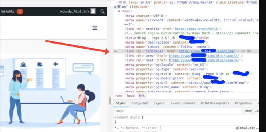Open the Layout tab
Screen dimensions: 266x132
pyautogui.click(x=159, y=103)
